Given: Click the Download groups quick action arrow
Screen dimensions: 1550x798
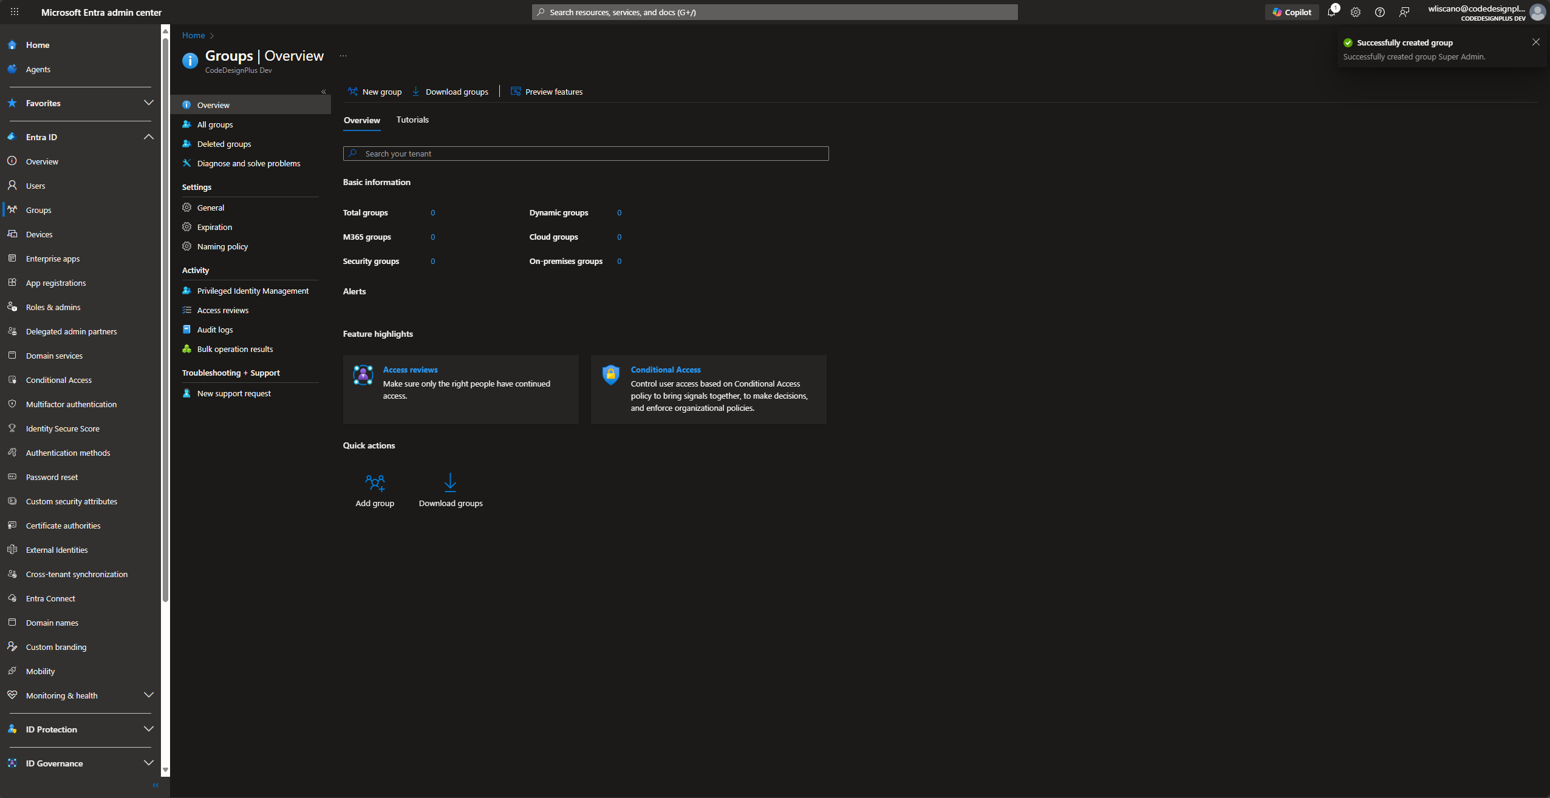Looking at the screenshot, I should (450, 482).
